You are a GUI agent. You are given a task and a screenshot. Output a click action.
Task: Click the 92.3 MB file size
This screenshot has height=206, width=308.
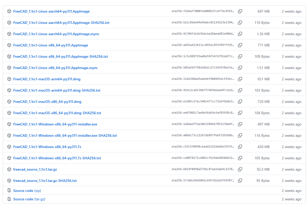pyautogui.click(x=263, y=169)
